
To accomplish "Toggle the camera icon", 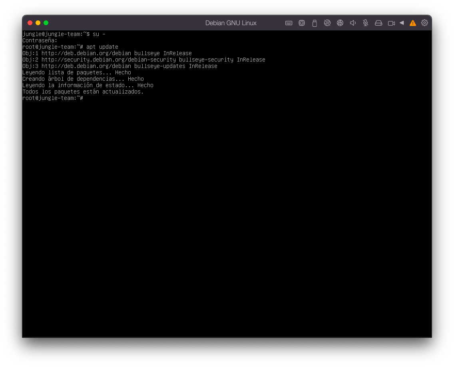I will tap(391, 23).
